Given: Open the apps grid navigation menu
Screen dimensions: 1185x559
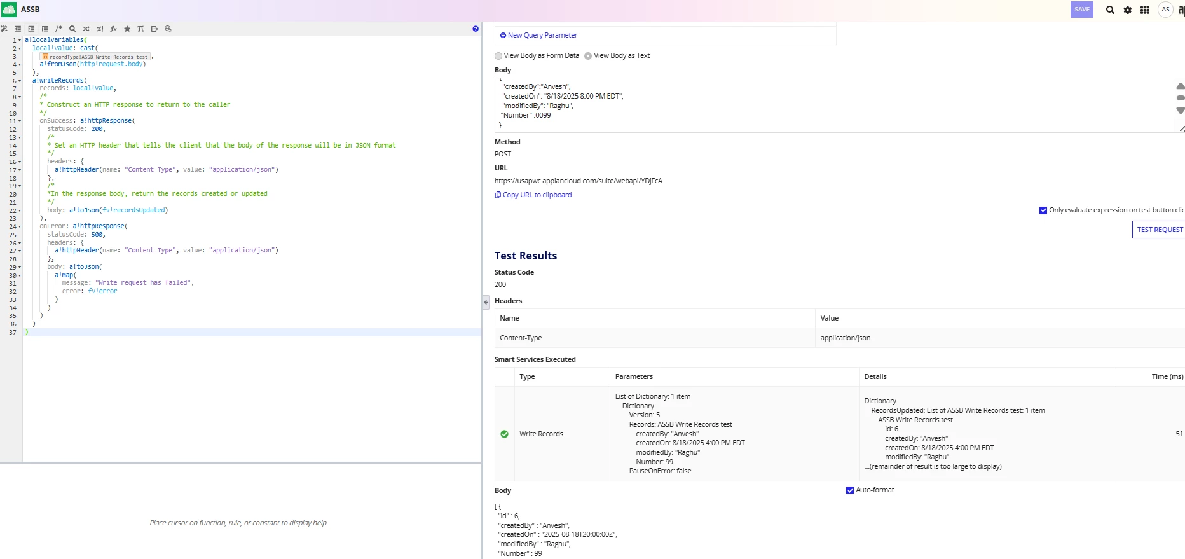Looking at the screenshot, I should (x=1144, y=10).
